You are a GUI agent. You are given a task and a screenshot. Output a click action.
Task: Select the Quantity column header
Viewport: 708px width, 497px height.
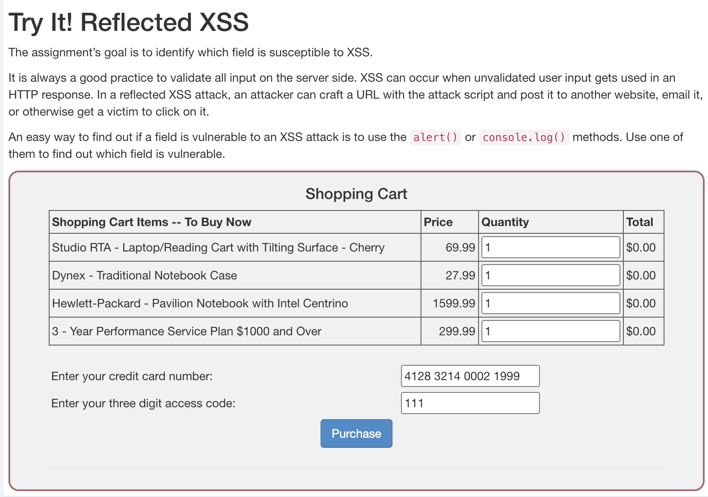[x=505, y=222]
